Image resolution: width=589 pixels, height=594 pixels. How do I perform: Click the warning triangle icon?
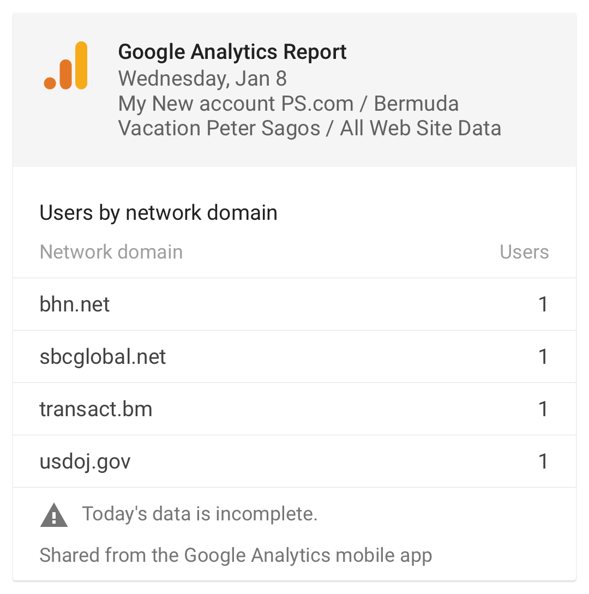[54, 515]
